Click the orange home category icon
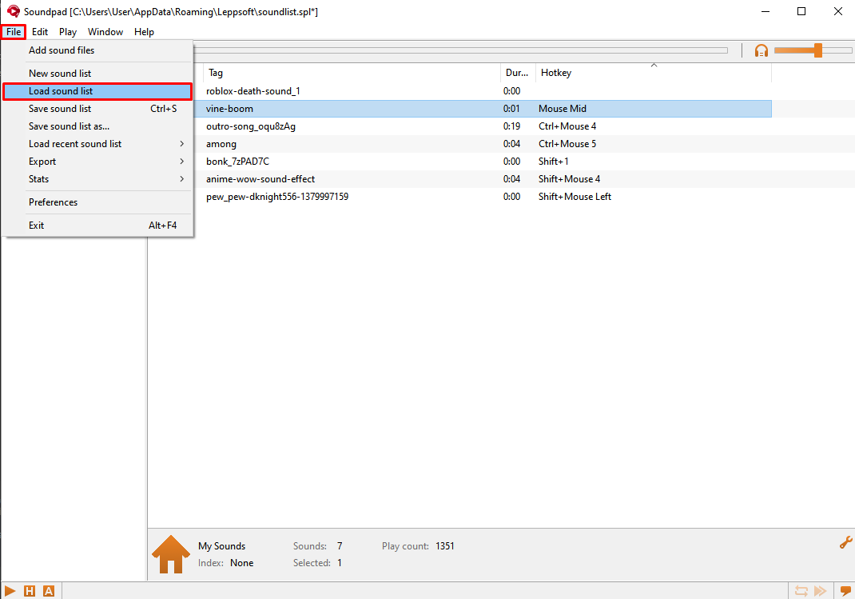855x599 pixels. pyautogui.click(x=171, y=554)
